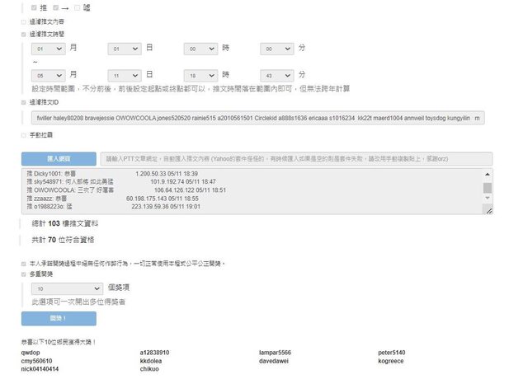528x379 pixels.
Task: Toggle the 多重開獎 checkbox
Action: pos(23,274)
